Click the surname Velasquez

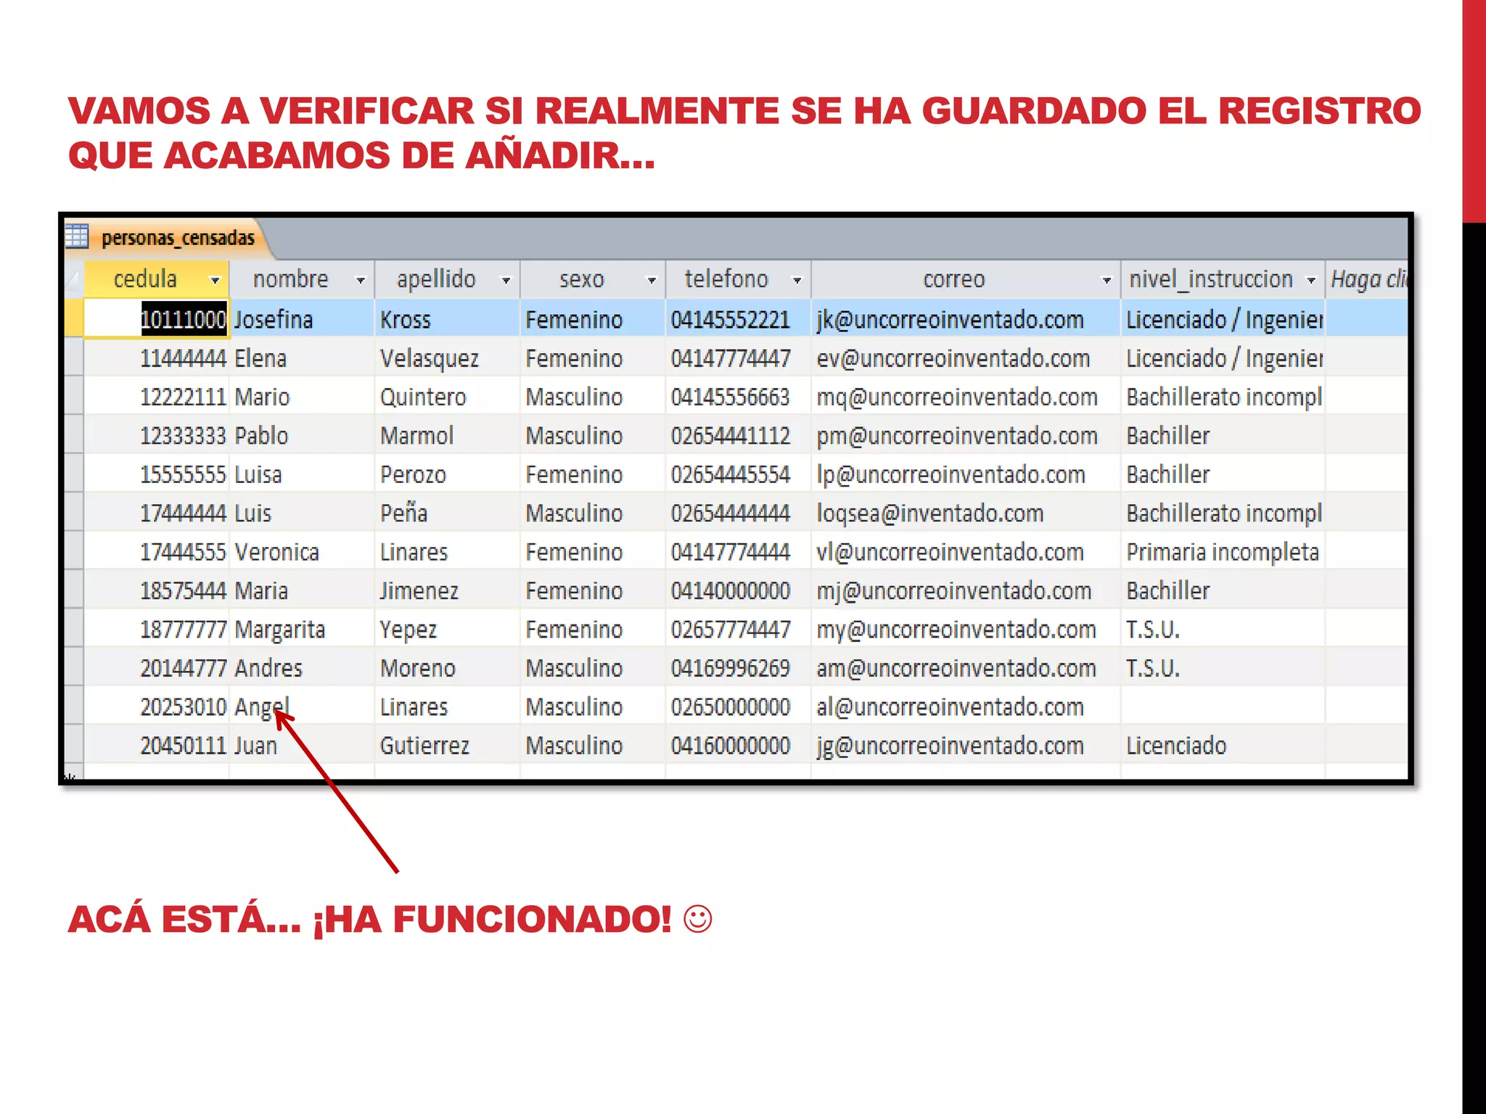point(430,359)
